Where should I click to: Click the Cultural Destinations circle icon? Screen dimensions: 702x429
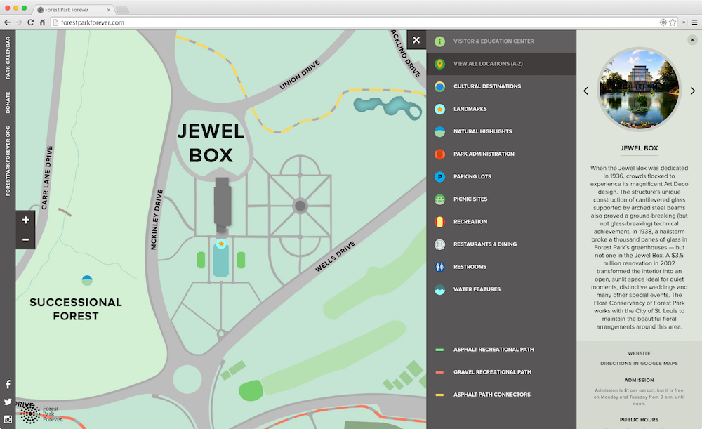pyautogui.click(x=439, y=86)
